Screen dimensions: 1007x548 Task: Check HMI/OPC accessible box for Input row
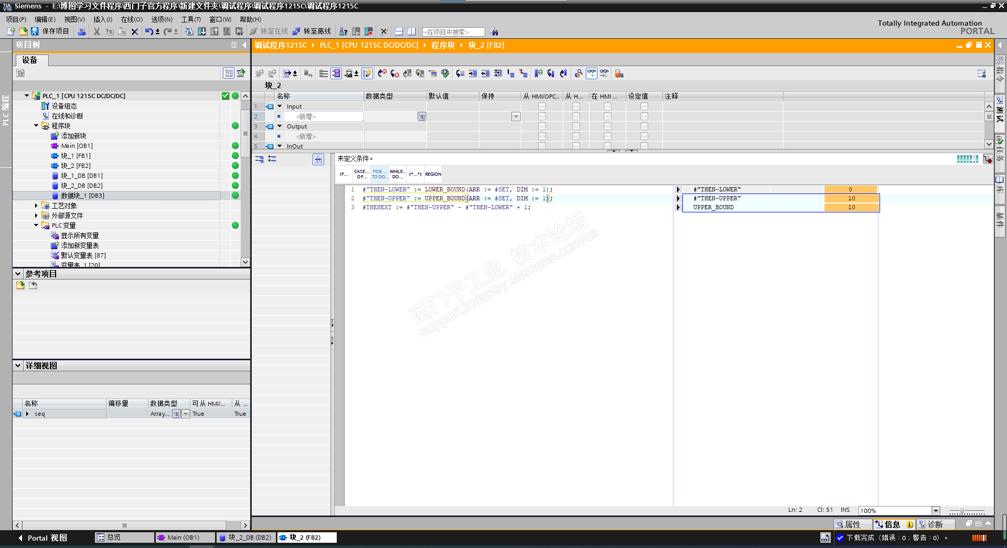(x=542, y=106)
